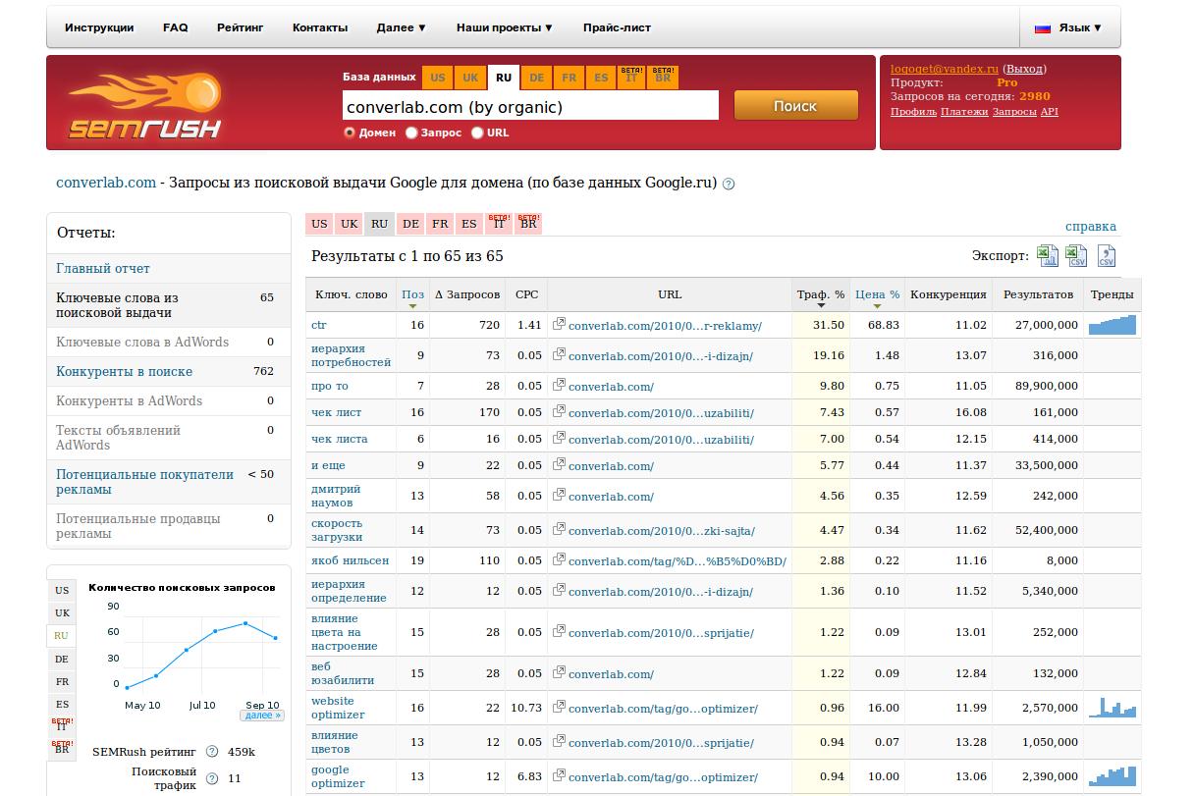Open external link icon for якоб нильсен row
The image size is (1194, 796).
[559, 559]
